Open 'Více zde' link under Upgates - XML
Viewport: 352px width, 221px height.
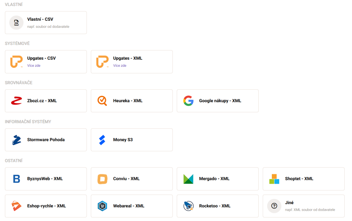[x=120, y=66]
